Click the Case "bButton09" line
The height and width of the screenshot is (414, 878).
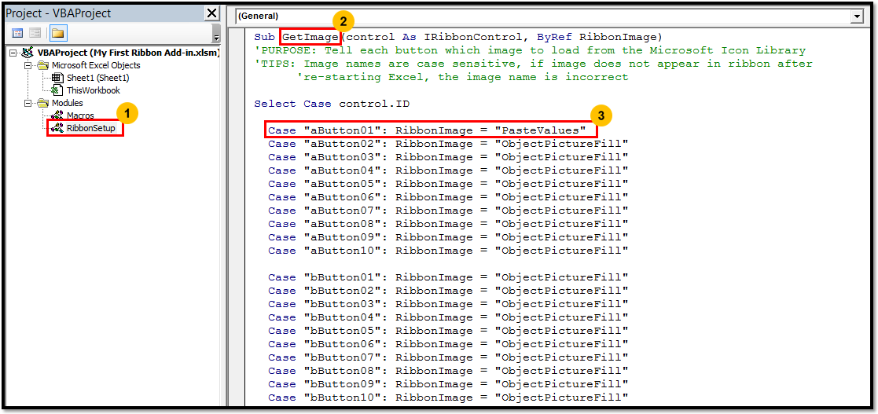[448, 384]
